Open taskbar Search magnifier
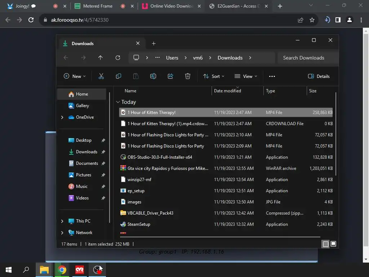 click(x=26, y=270)
